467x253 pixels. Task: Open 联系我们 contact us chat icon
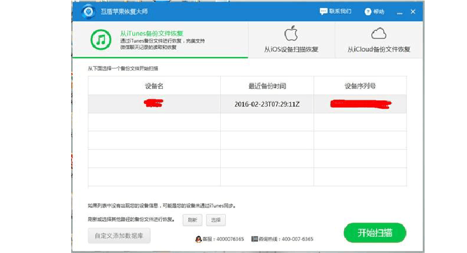pos(323,11)
